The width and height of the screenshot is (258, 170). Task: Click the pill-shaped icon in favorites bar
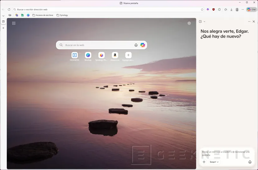click(x=10, y=15)
